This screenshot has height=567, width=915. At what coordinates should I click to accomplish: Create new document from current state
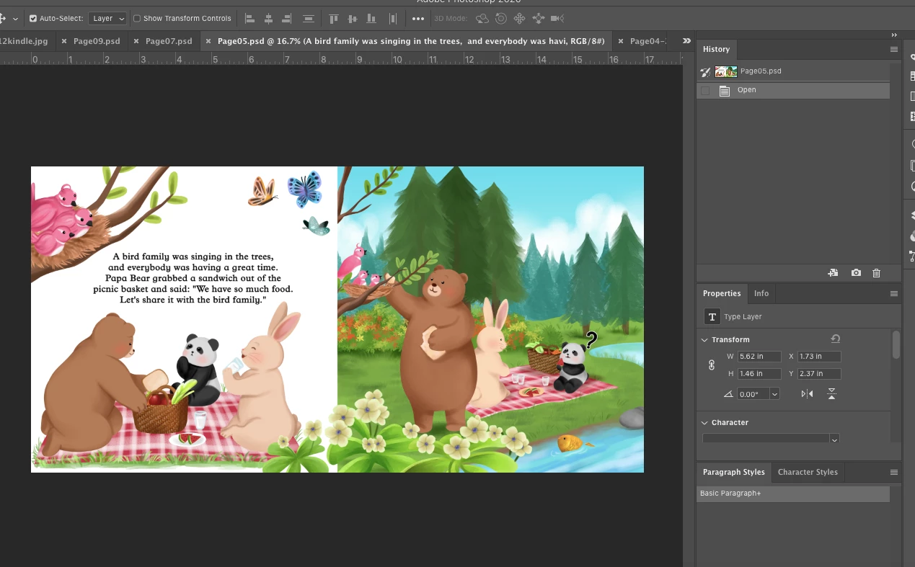pos(833,273)
